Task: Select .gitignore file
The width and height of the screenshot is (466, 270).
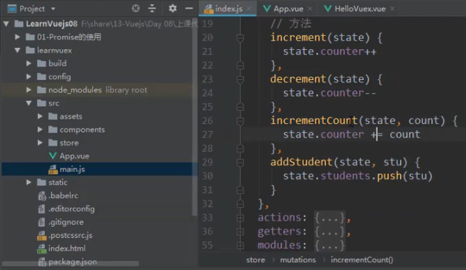Action: [x=66, y=222]
